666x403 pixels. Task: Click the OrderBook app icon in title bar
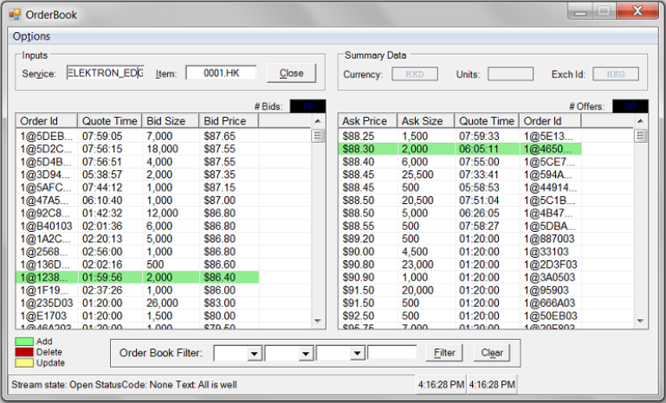point(15,15)
